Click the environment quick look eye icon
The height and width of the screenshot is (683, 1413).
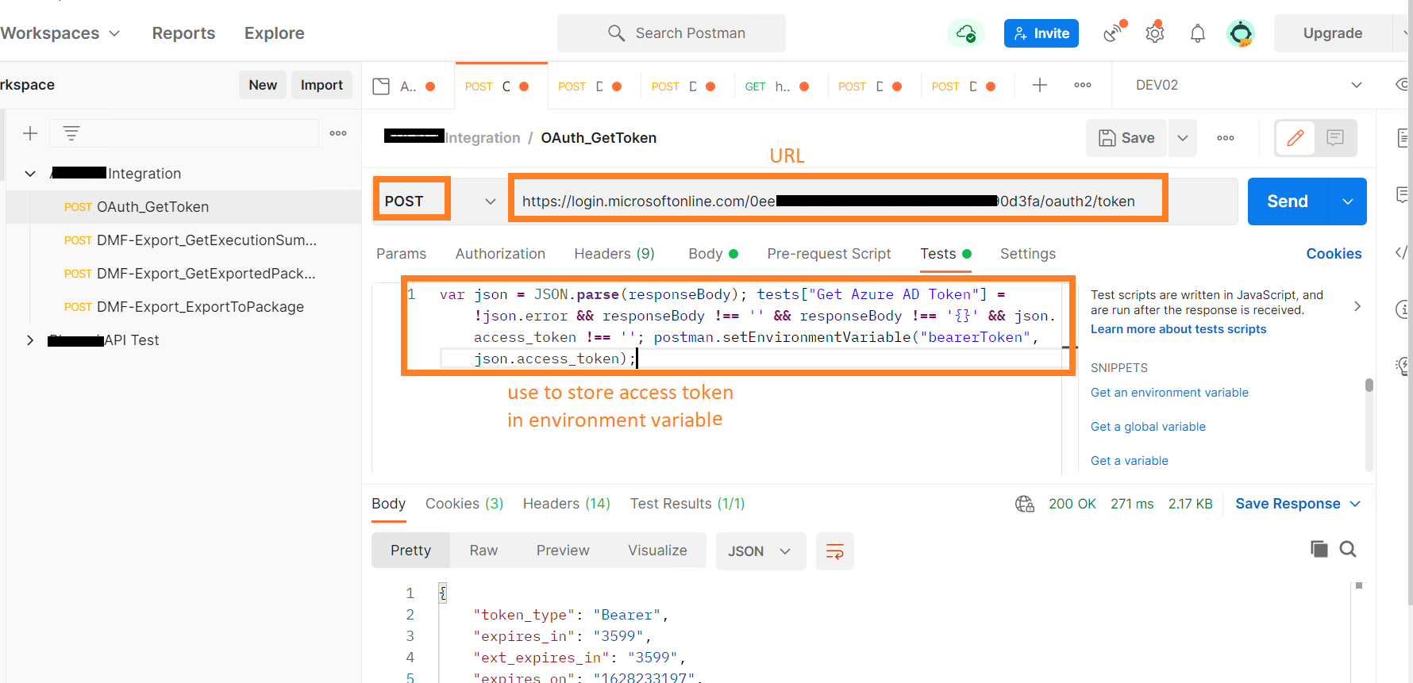[x=1403, y=85]
